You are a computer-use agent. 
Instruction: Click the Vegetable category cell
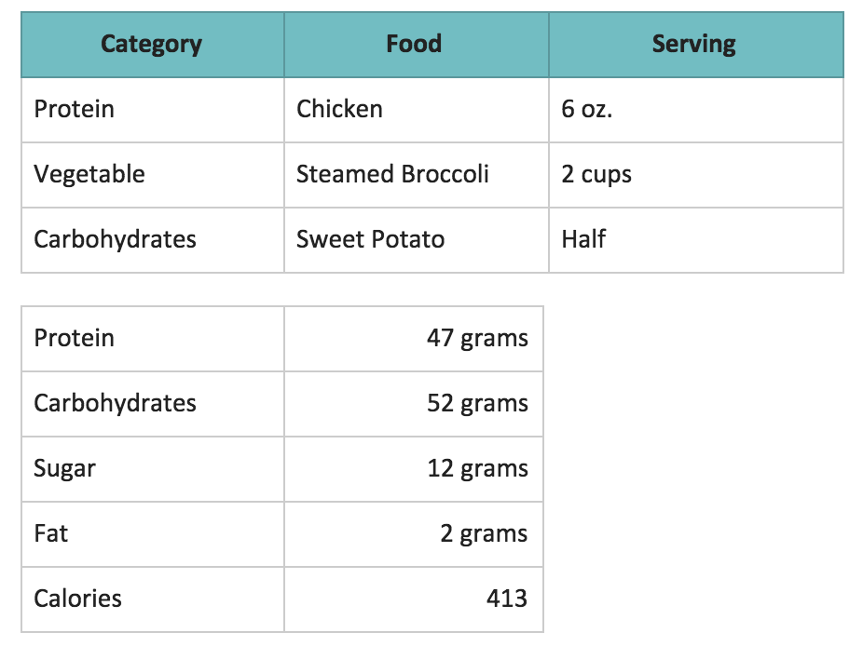click(89, 174)
